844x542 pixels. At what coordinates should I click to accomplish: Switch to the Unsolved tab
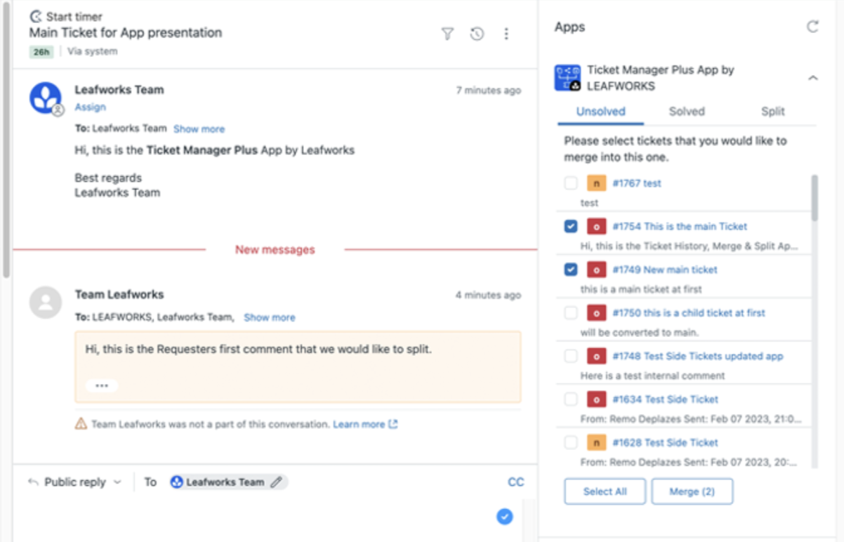pyautogui.click(x=600, y=112)
